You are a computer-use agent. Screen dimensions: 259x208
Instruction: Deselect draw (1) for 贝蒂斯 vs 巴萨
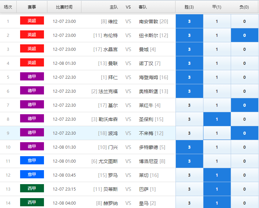[217, 189]
